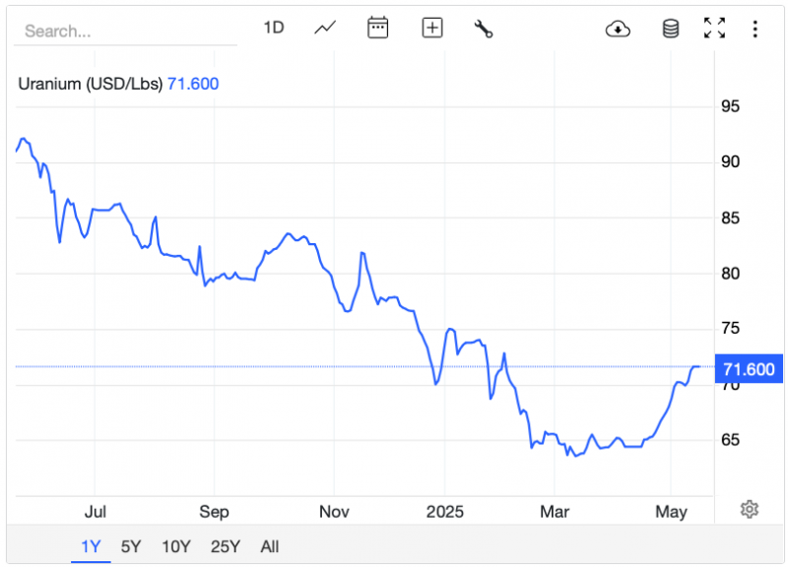The width and height of the screenshot is (788, 567).
Task: Open the wrench chart tools
Action: point(483,29)
